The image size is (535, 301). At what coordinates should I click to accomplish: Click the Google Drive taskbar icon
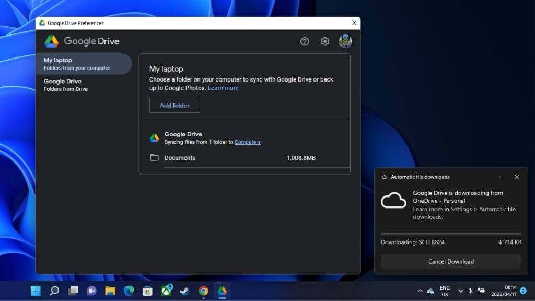(x=222, y=291)
